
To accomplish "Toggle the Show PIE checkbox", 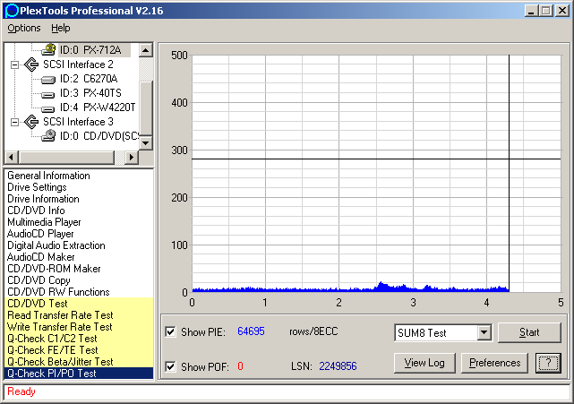I will pos(170,331).
